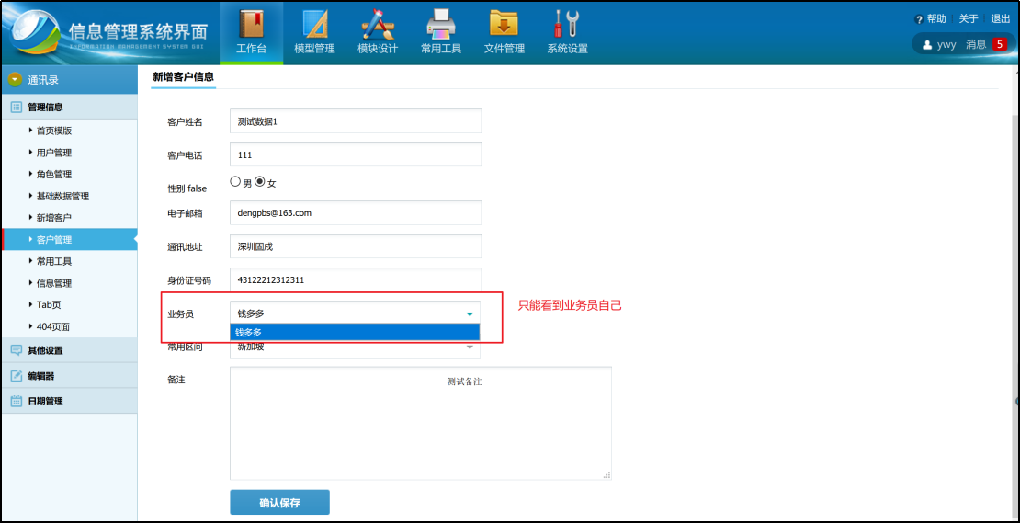The width and height of the screenshot is (1020, 524).
Task: Click the 管理信息 list icon
Action: (x=17, y=107)
